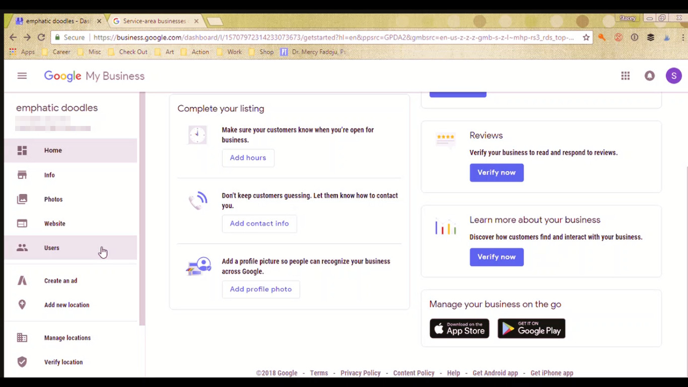
Task: Click the Add hours button
Action: [x=248, y=158]
